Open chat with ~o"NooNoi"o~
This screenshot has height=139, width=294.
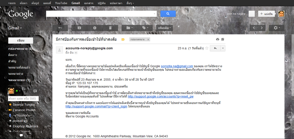pos(22,116)
